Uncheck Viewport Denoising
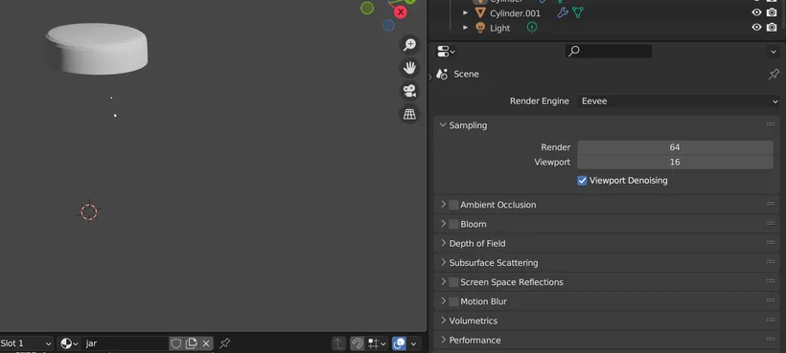This screenshot has height=353, width=786. (x=582, y=181)
